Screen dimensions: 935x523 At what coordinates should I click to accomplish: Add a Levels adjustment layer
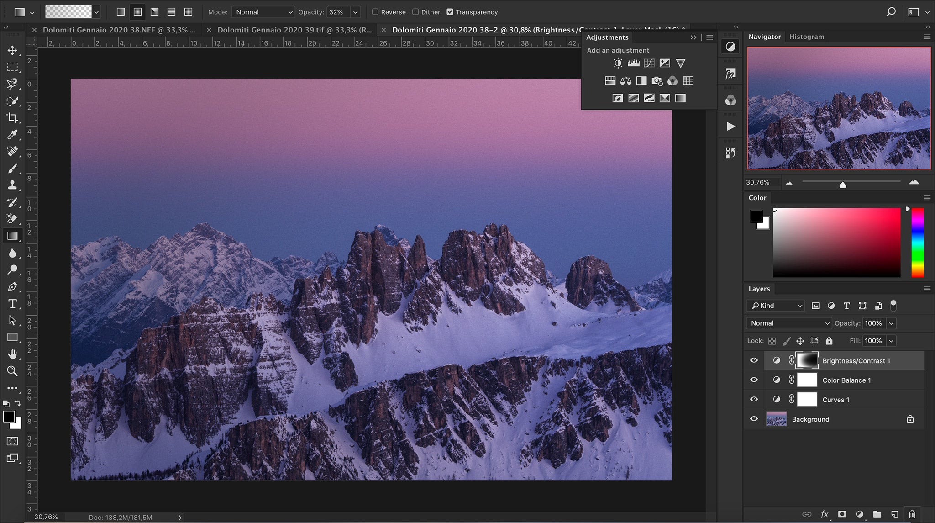point(633,63)
